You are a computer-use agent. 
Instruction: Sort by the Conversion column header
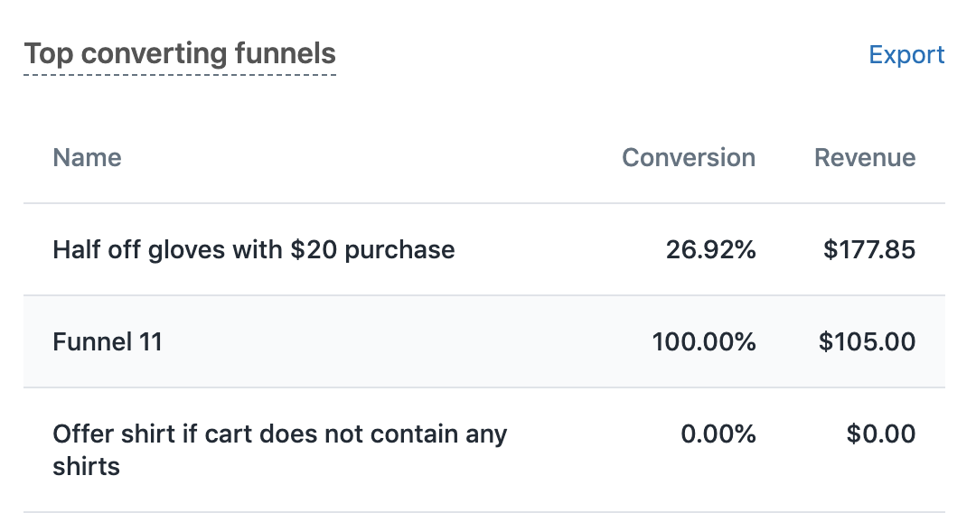(689, 158)
